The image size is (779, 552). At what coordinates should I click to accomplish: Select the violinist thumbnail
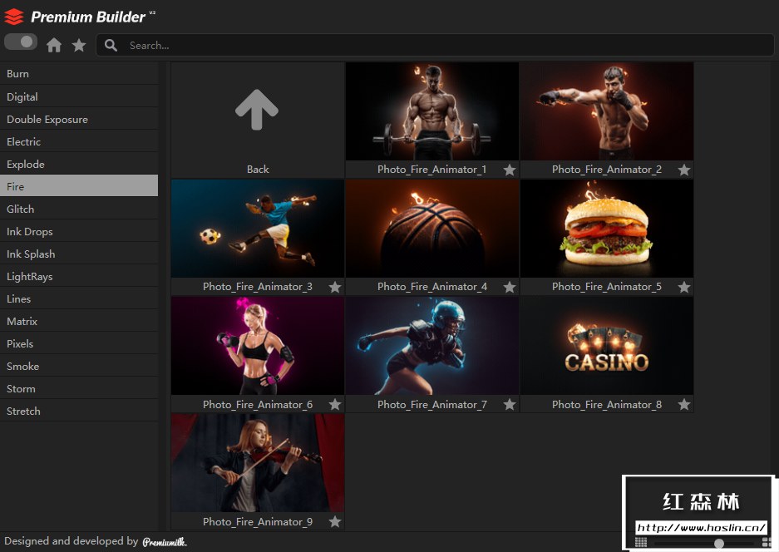click(x=258, y=463)
